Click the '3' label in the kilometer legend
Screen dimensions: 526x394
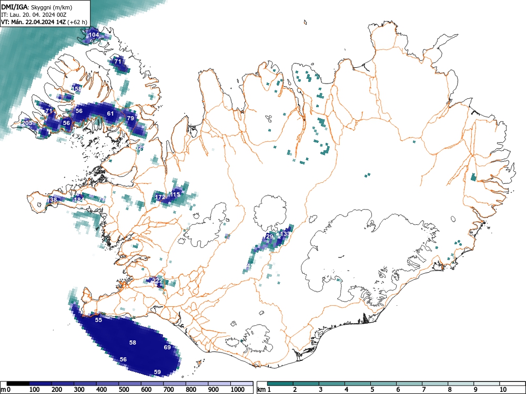321,389
